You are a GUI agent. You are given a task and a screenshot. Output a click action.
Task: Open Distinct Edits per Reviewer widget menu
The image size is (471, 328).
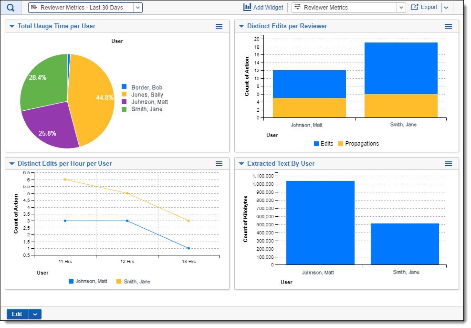tap(449, 26)
